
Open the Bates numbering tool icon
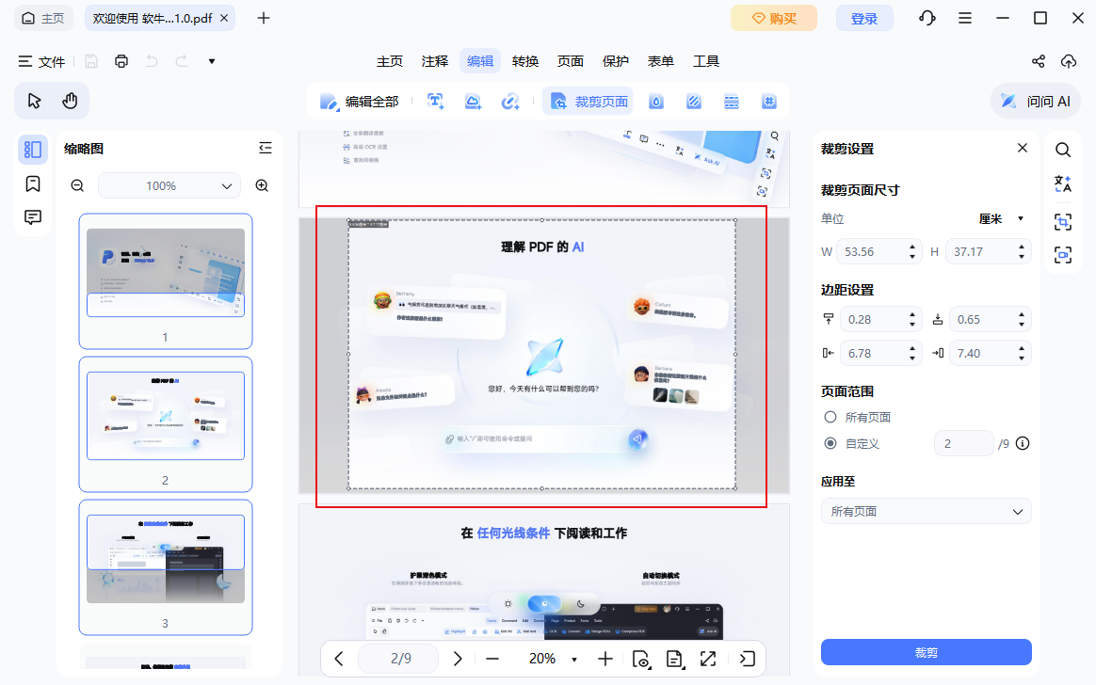769,102
